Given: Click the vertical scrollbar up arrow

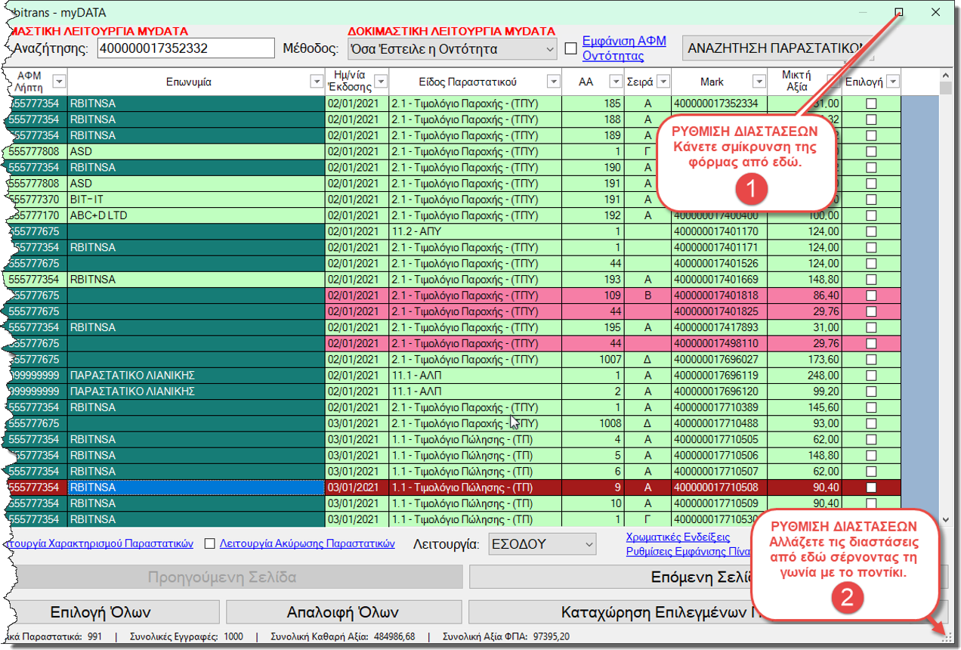Looking at the screenshot, I should pyautogui.click(x=945, y=75).
